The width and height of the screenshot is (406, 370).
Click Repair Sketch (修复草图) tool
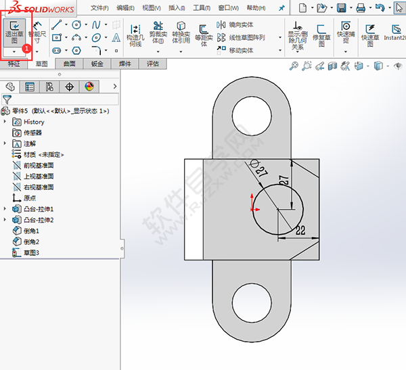(321, 36)
